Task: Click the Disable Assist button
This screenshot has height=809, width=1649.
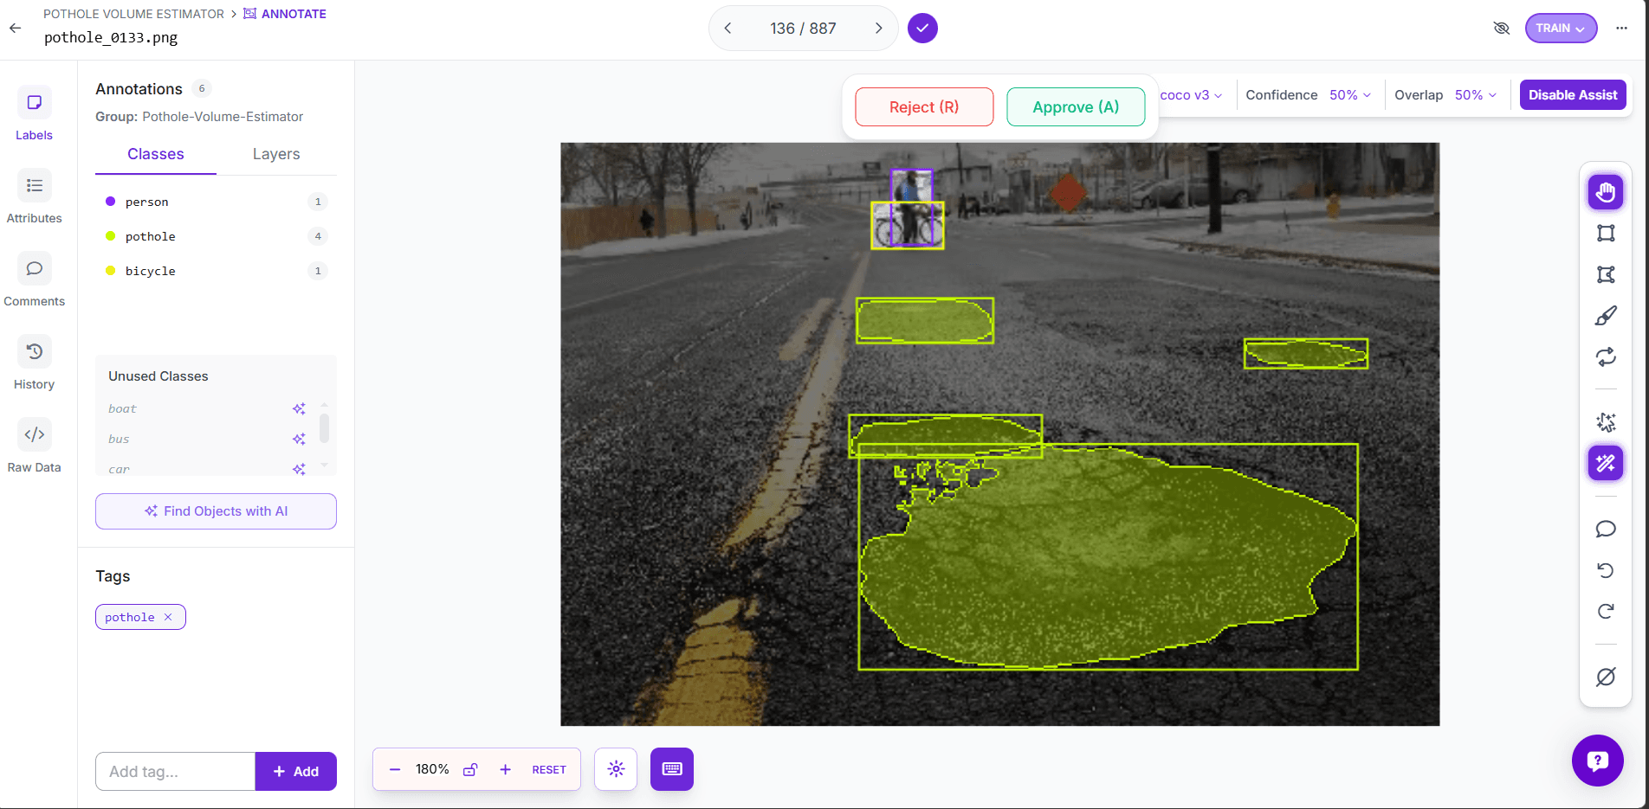Action: [x=1573, y=95]
